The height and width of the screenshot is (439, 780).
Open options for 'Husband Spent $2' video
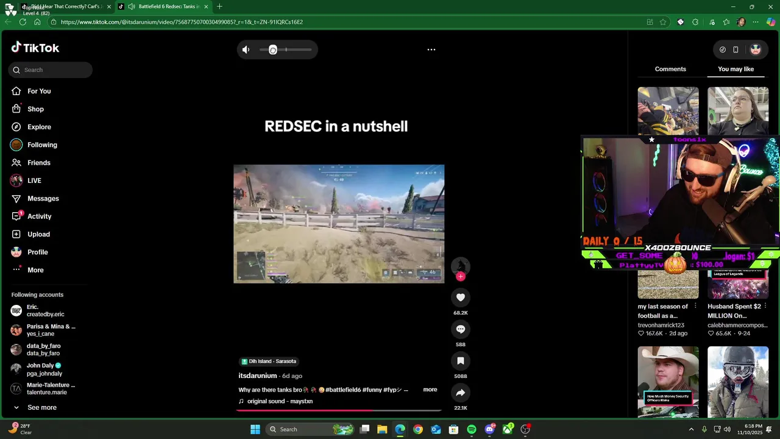click(765, 306)
